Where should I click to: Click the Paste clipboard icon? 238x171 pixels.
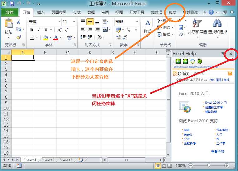9,23
